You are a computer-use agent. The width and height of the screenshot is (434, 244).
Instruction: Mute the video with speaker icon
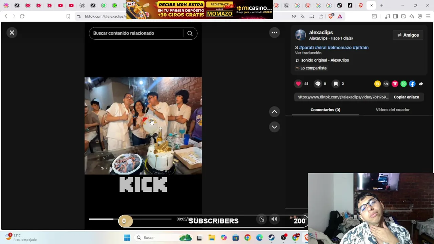point(274,219)
